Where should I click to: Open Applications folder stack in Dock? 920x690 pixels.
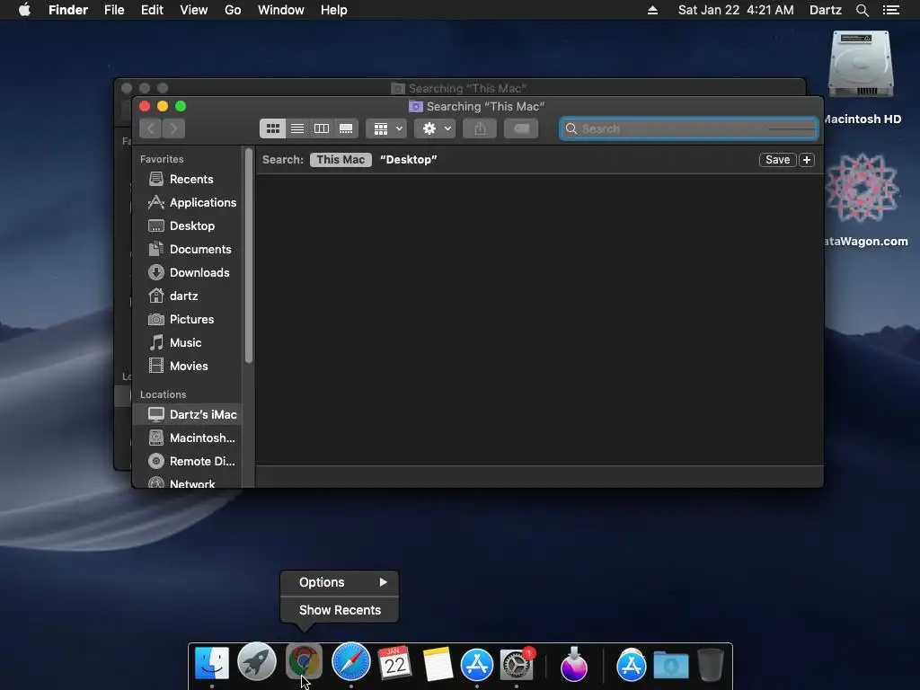tap(632, 665)
